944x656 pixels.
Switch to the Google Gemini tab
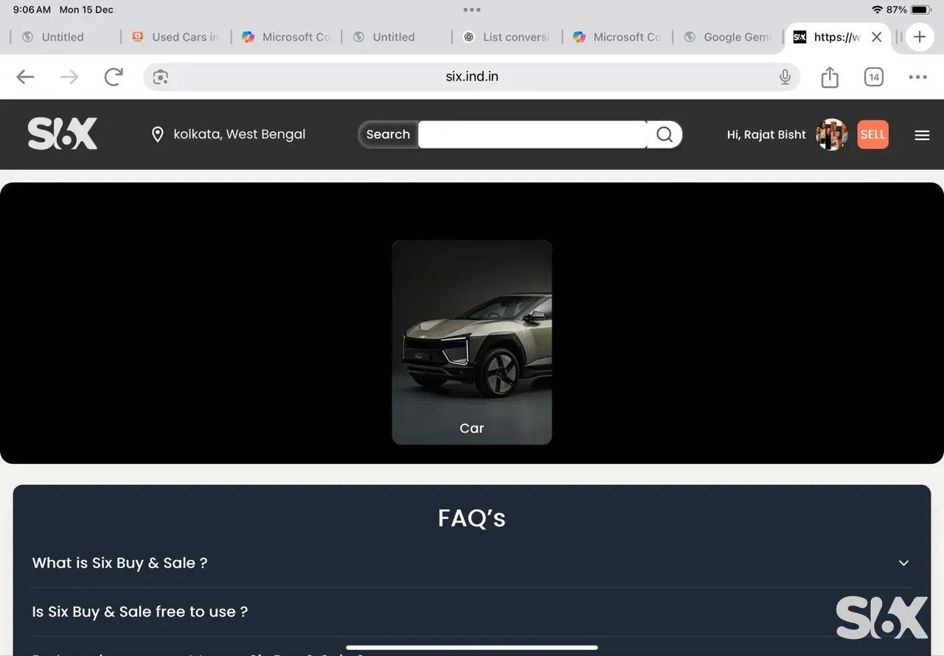[729, 37]
